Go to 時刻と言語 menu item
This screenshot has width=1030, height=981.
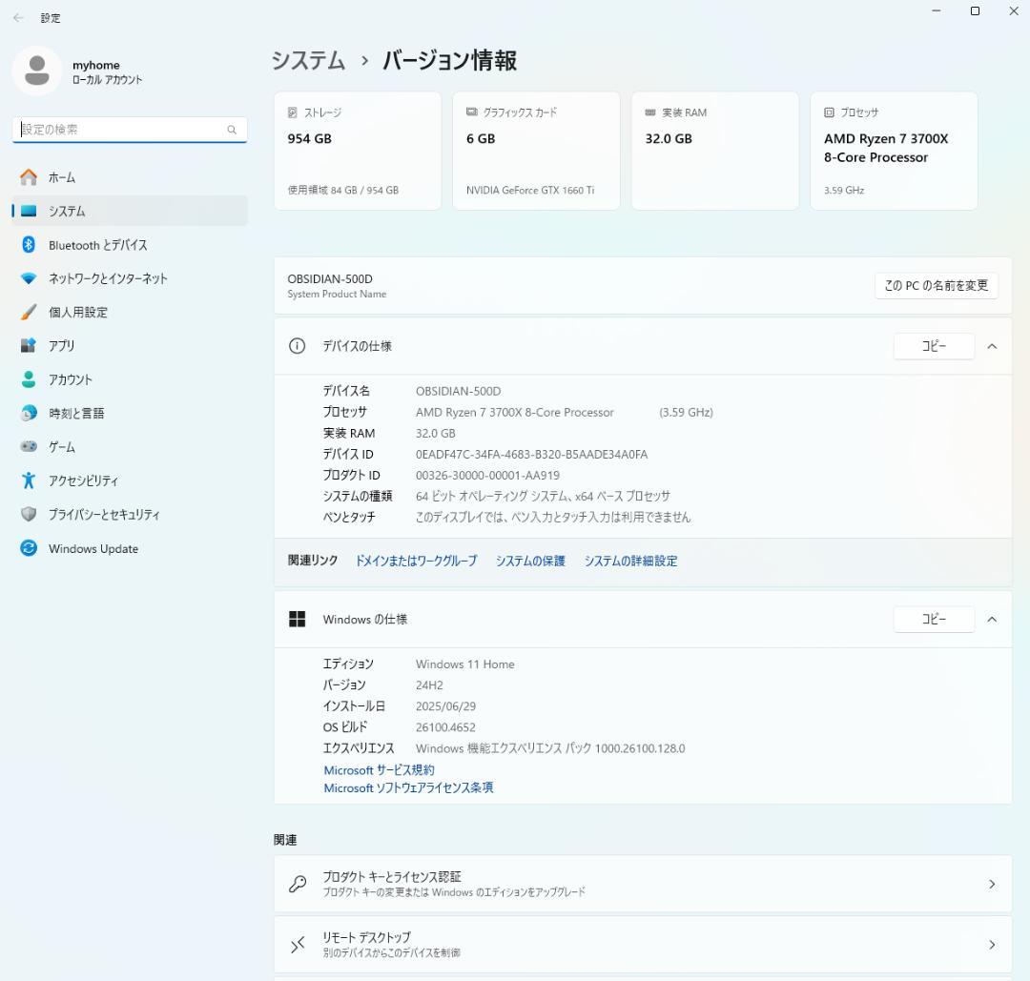pyautogui.click(x=76, y=413)
